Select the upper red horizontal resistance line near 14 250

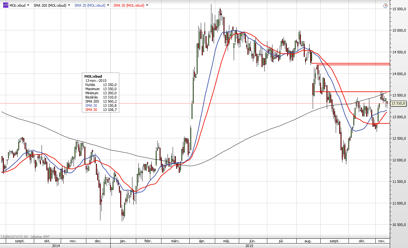(351, 63)
